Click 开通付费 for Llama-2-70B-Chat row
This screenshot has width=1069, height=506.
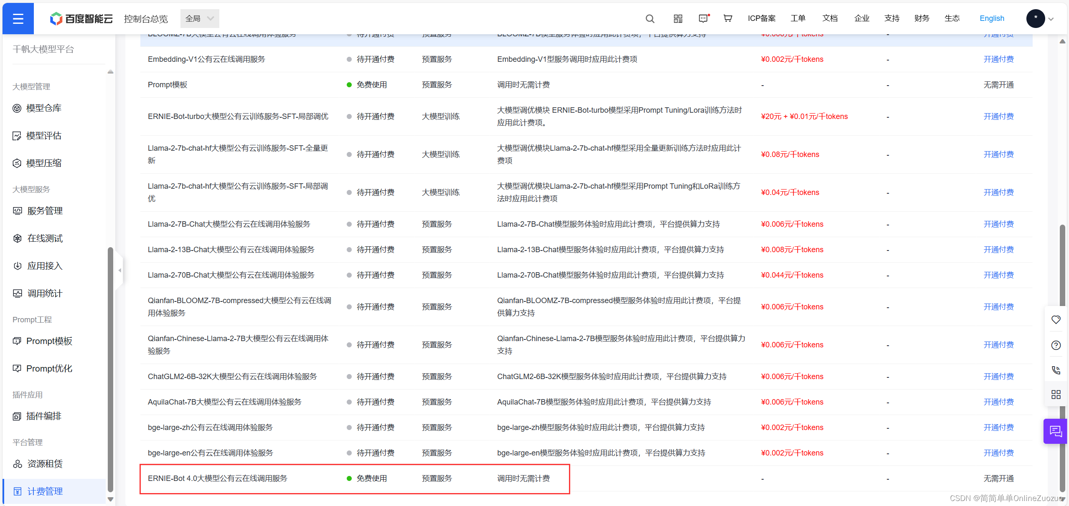click(x=998, y=275)
